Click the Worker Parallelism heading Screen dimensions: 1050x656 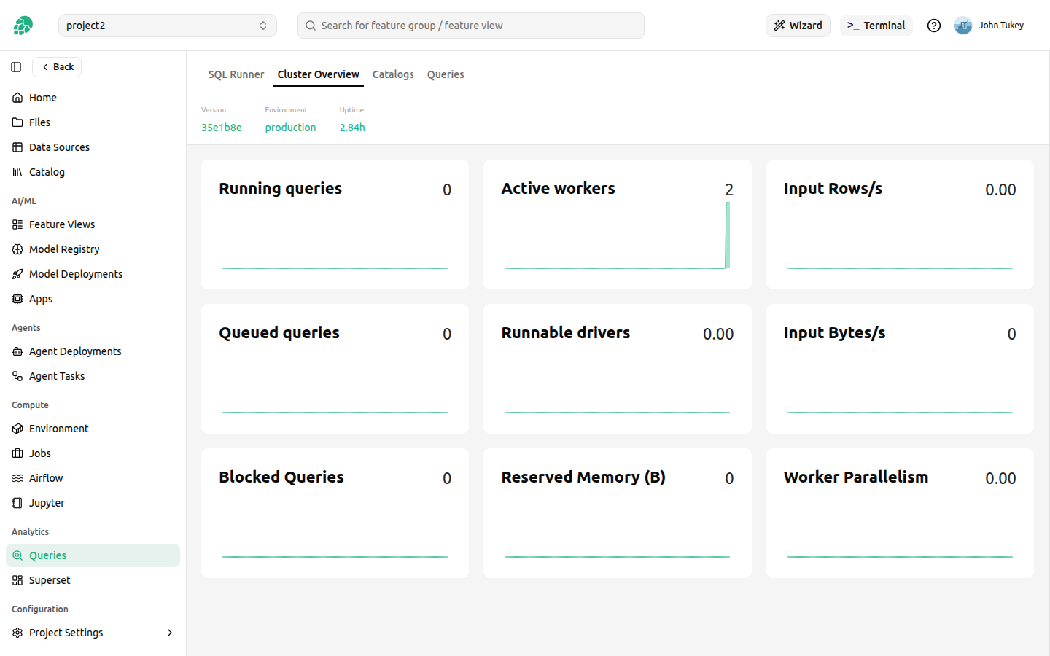point(856,477)
